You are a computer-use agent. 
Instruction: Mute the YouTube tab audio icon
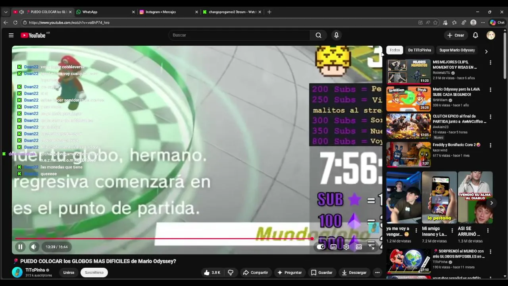[x=21, y=12]
